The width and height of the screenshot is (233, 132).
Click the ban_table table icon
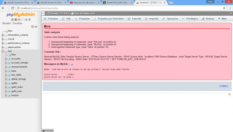click(x=9, y=75)
